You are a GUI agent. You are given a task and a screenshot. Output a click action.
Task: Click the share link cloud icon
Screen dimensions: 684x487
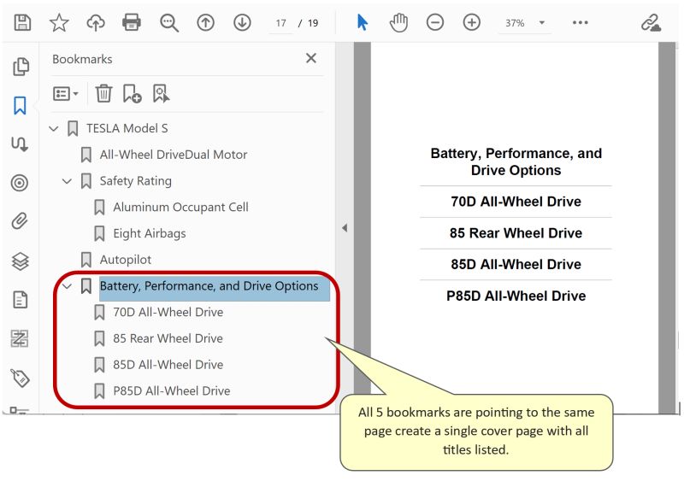[x=651, y=23]
